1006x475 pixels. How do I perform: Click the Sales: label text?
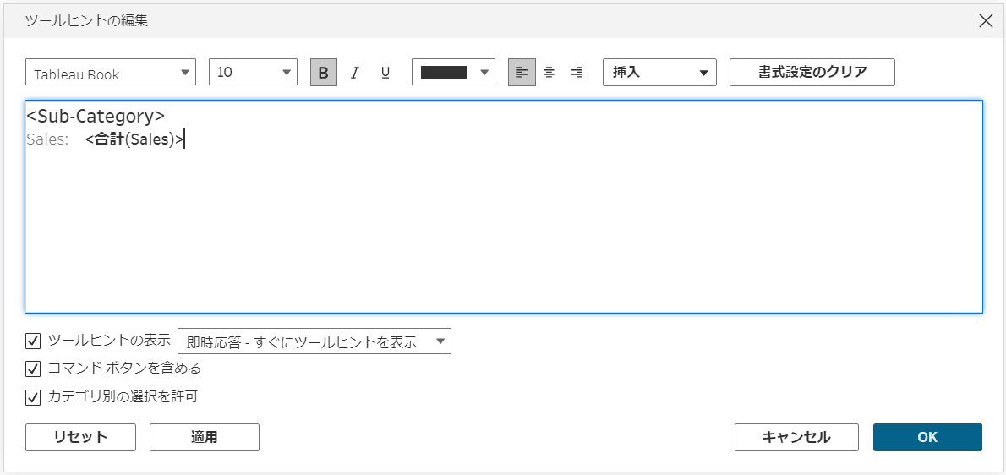[47, 139]
